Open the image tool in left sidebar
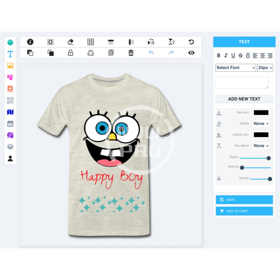This screenshot has height=280, width=280. 10,66
